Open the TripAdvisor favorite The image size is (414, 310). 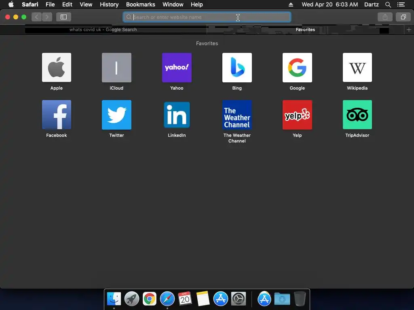tap(357, 115)
